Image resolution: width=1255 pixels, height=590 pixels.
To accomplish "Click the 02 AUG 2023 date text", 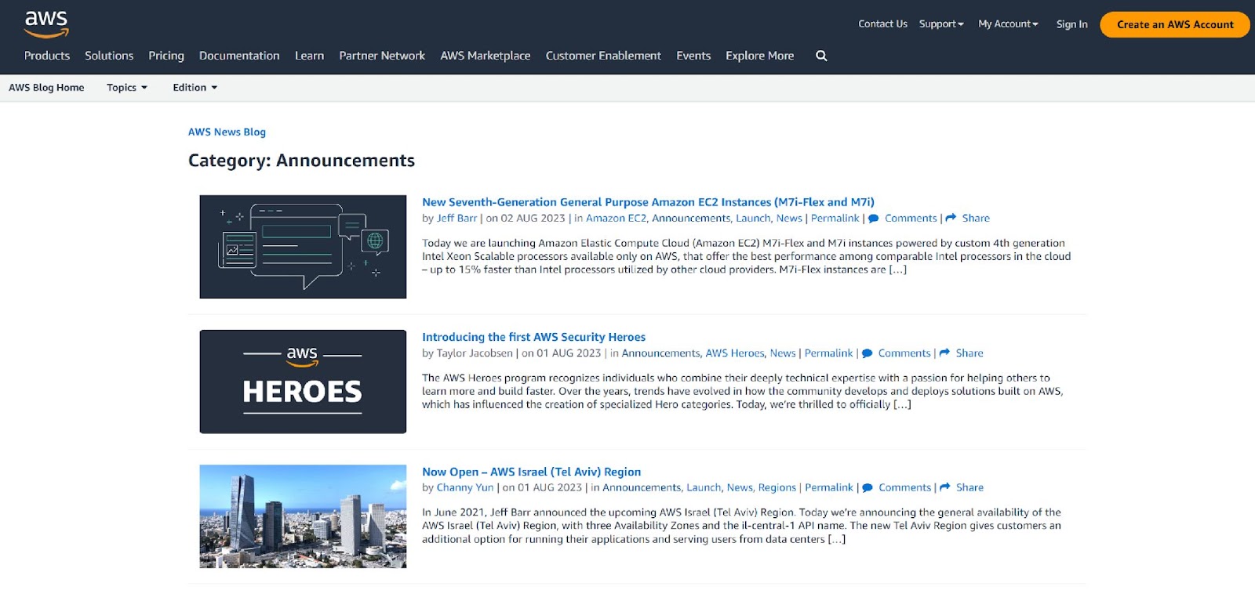I will [533, 219].
